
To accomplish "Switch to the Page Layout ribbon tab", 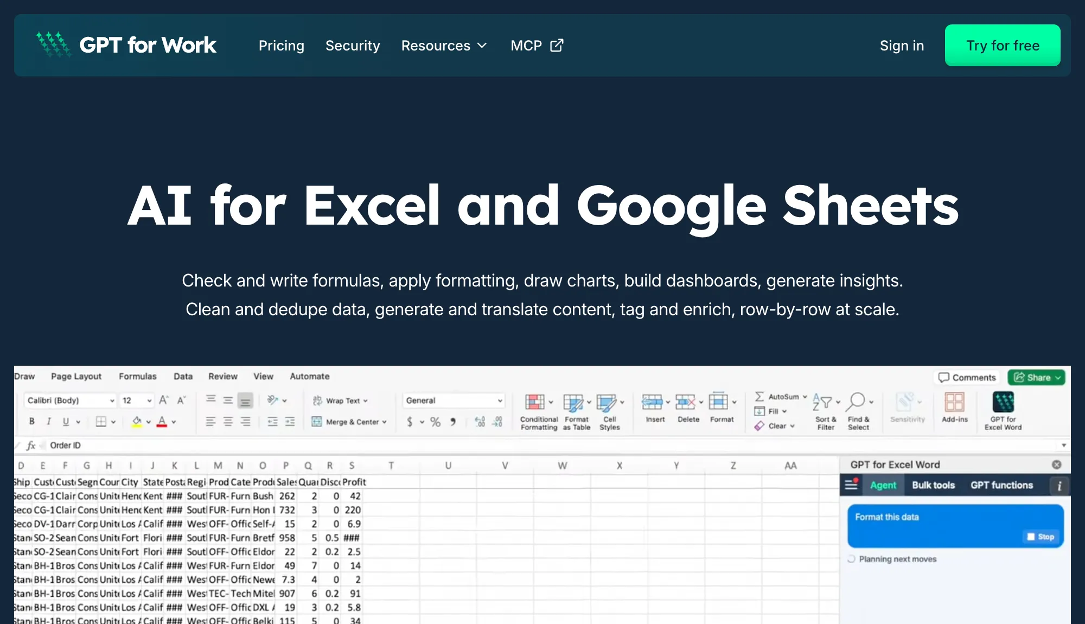I will tap(76, 376).
